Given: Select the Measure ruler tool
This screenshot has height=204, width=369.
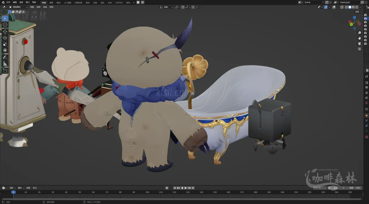Looking at the screenshot, I should point(5,64).
